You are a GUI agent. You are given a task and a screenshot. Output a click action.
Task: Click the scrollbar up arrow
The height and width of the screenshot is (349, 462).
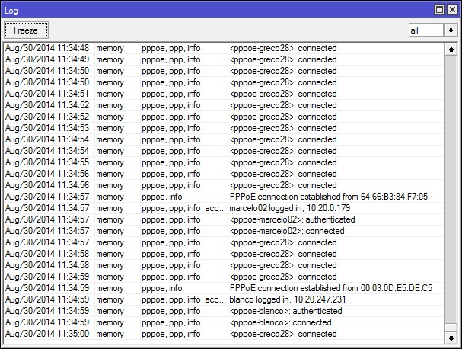pyautogui.click(x=451, y=50)
